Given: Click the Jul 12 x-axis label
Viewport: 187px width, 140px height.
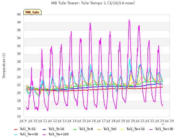Looking at the screenshot, I should [x=53, y=121].
